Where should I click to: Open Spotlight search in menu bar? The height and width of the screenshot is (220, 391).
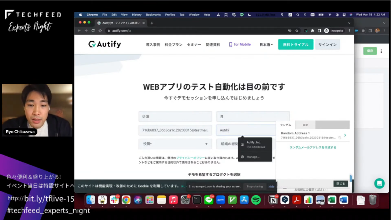298,15
